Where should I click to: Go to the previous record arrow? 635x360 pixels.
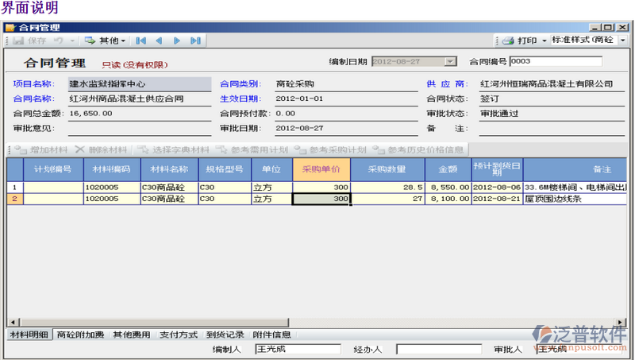coord(159,41)
